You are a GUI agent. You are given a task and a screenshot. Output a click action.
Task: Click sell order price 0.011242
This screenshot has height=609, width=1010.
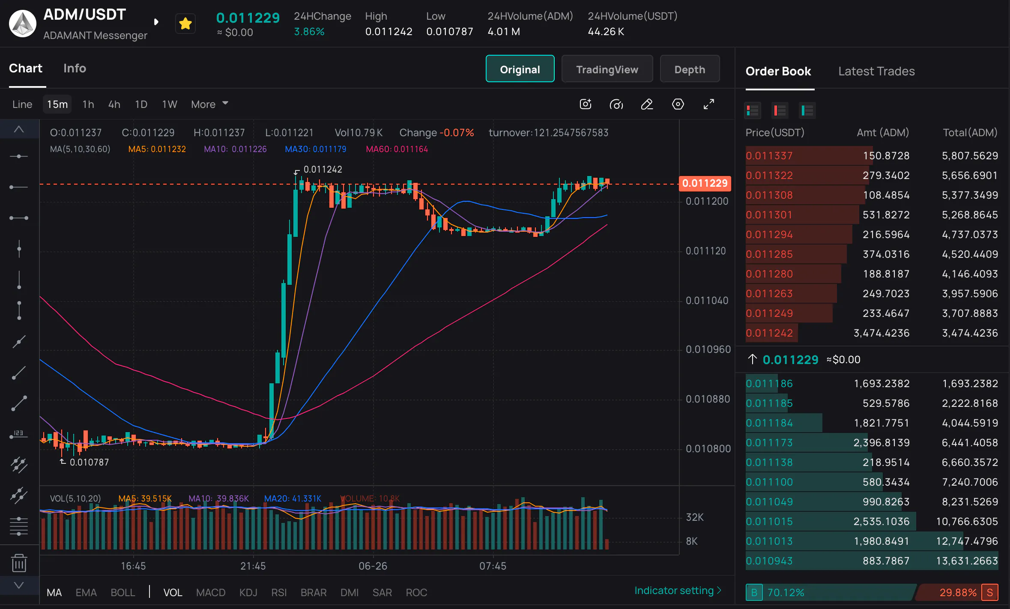point(769,333)
